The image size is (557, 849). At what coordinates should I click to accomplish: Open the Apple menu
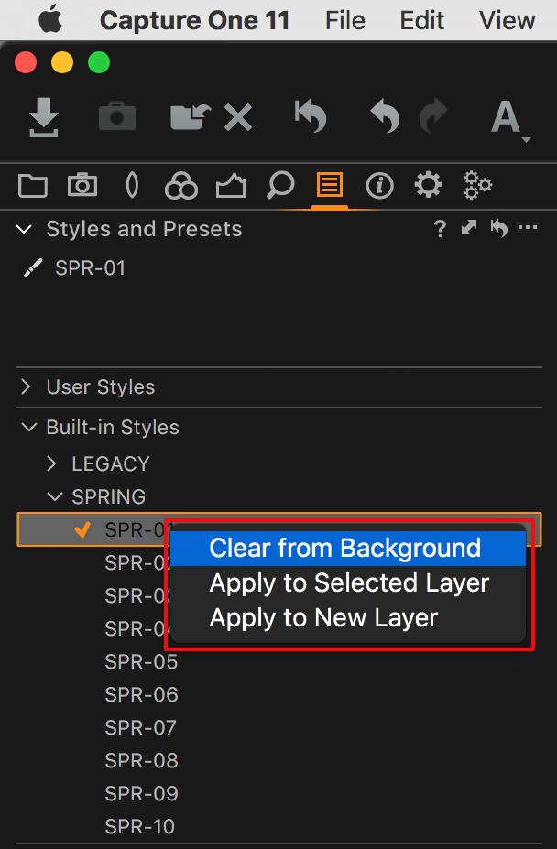click(50, 20)
